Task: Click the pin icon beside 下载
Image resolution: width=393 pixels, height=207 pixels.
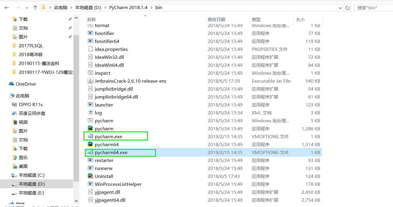Action: [x=70, y=19]
